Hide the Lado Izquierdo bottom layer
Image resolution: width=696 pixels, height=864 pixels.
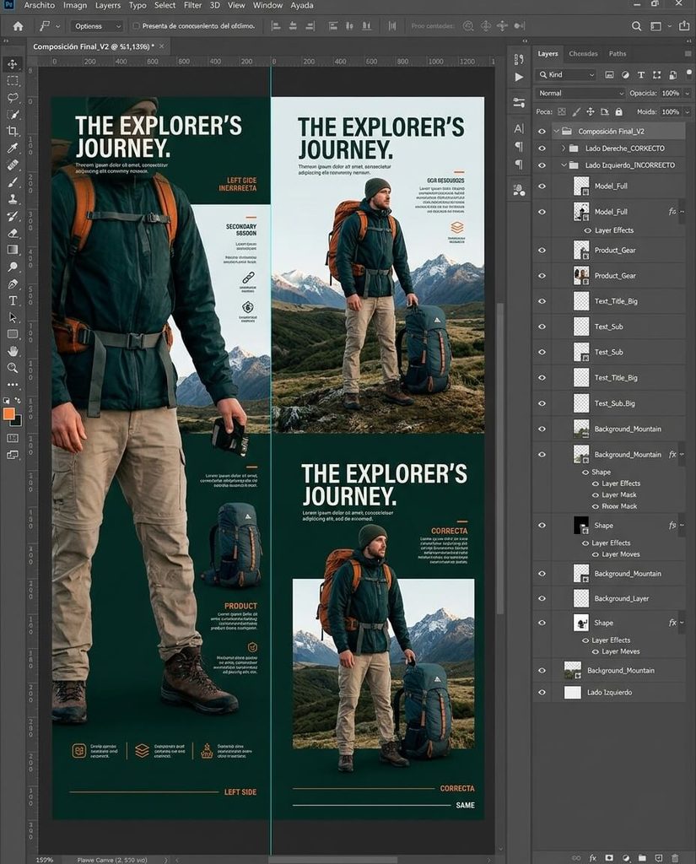[542, 693]
